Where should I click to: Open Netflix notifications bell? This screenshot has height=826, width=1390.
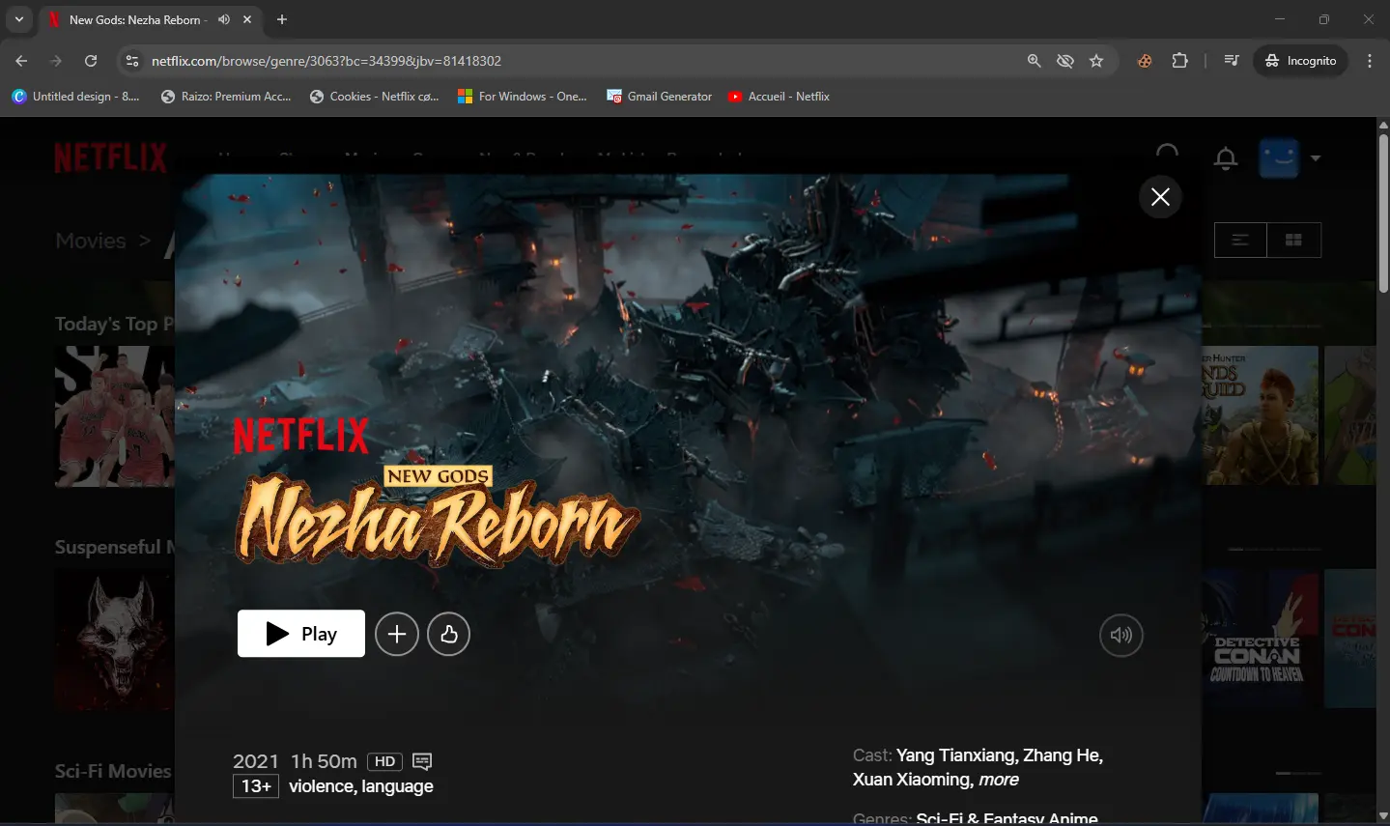pos(1226,158)
